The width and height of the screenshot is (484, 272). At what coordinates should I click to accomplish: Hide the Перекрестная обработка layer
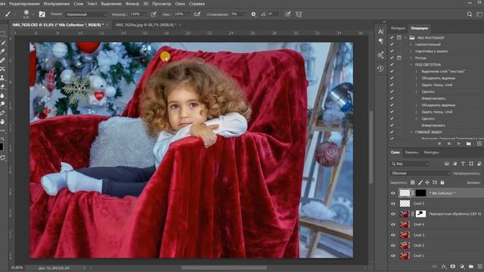[393, 214]
